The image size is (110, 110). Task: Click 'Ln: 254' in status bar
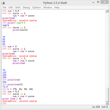click(x=96, y=107)
